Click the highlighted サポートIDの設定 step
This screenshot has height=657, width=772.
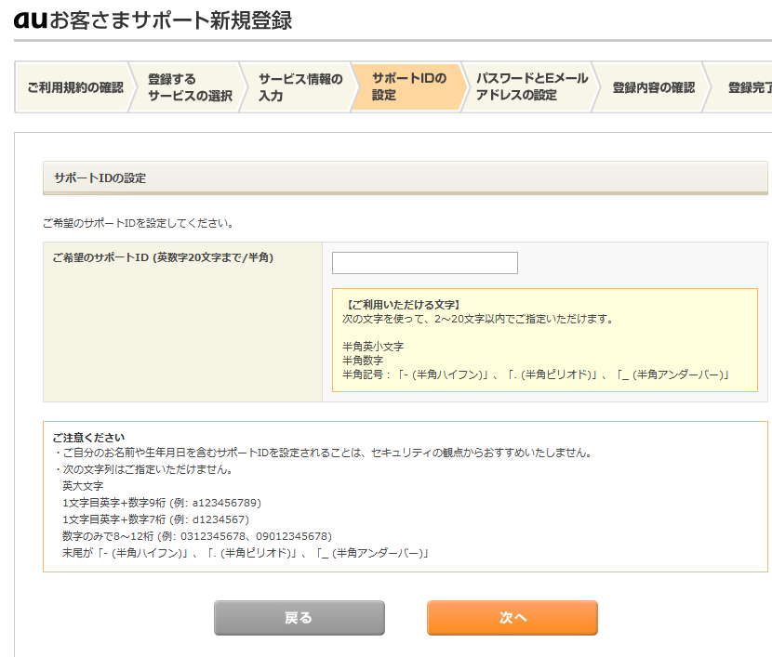408,87
